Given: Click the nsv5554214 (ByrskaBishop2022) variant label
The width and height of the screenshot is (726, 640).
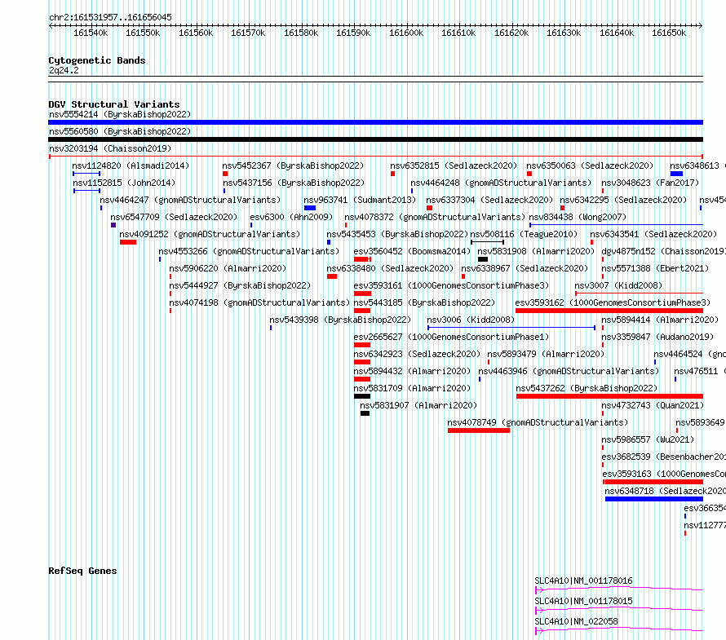Looking at the screenshot, I should [119, 114].
